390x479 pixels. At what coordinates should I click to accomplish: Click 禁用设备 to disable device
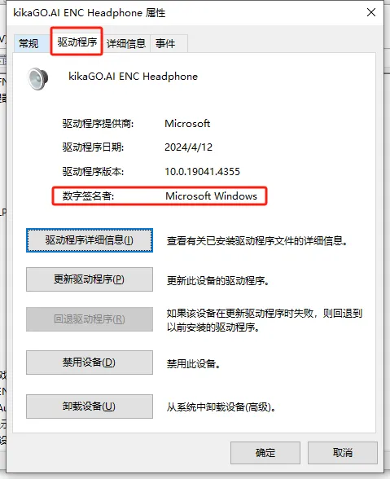click(90, 363)
